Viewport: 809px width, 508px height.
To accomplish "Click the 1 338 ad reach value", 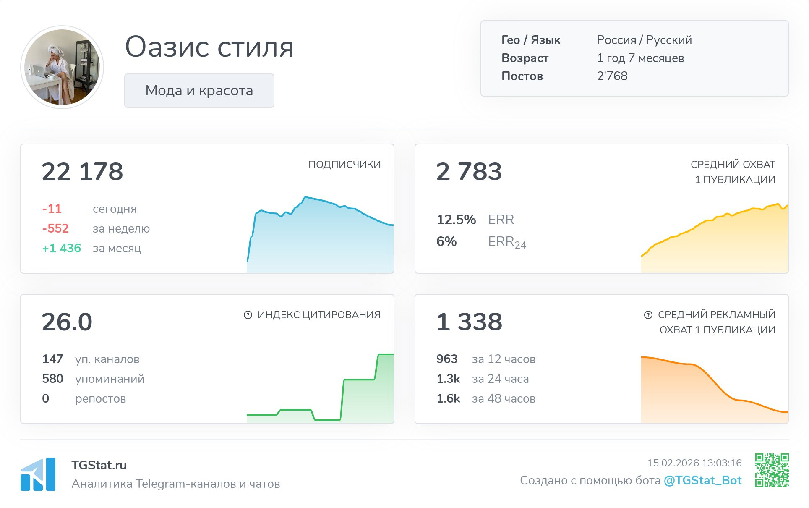I will point(469,322).
